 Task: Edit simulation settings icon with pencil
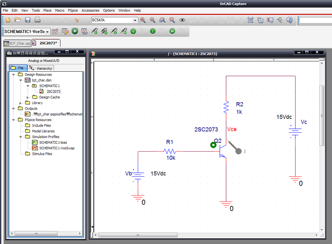pyautogui.click(x=65, y=31)
